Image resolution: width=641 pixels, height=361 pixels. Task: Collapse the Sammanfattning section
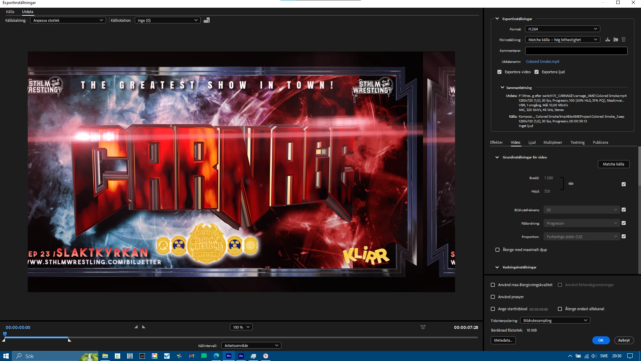pyautogui.click(x=502, y=88)
